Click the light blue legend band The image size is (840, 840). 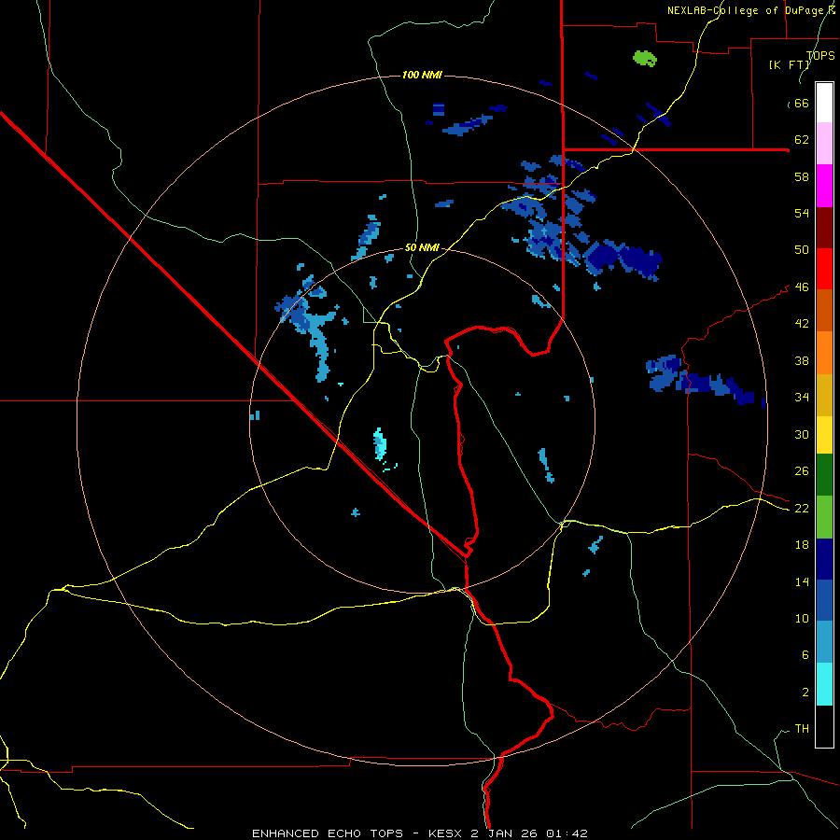(x=824, y=642)
